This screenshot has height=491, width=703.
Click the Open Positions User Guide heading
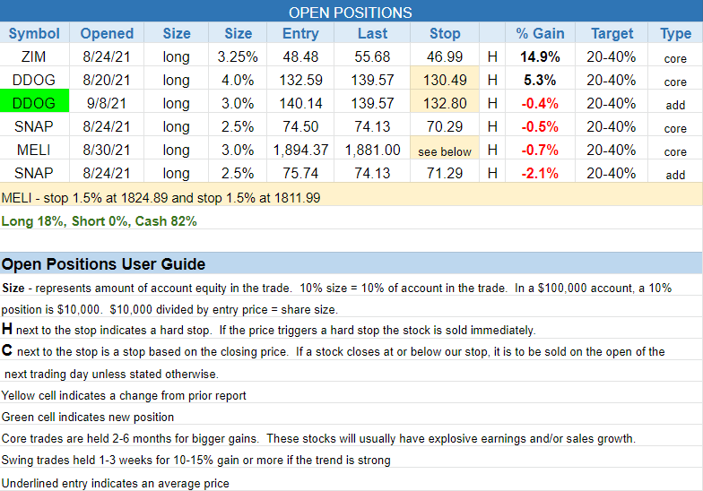click(104, 263)
